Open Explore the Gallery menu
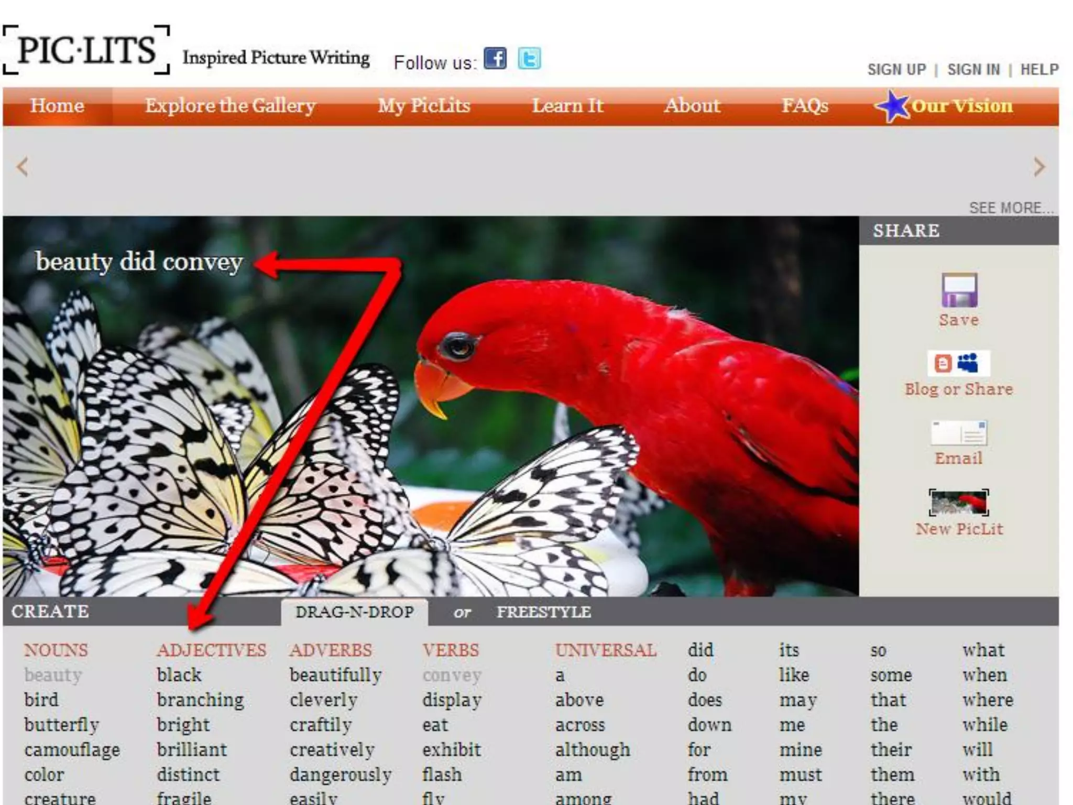Viewport: 1073px width, 805px height. tap(230, 106)
